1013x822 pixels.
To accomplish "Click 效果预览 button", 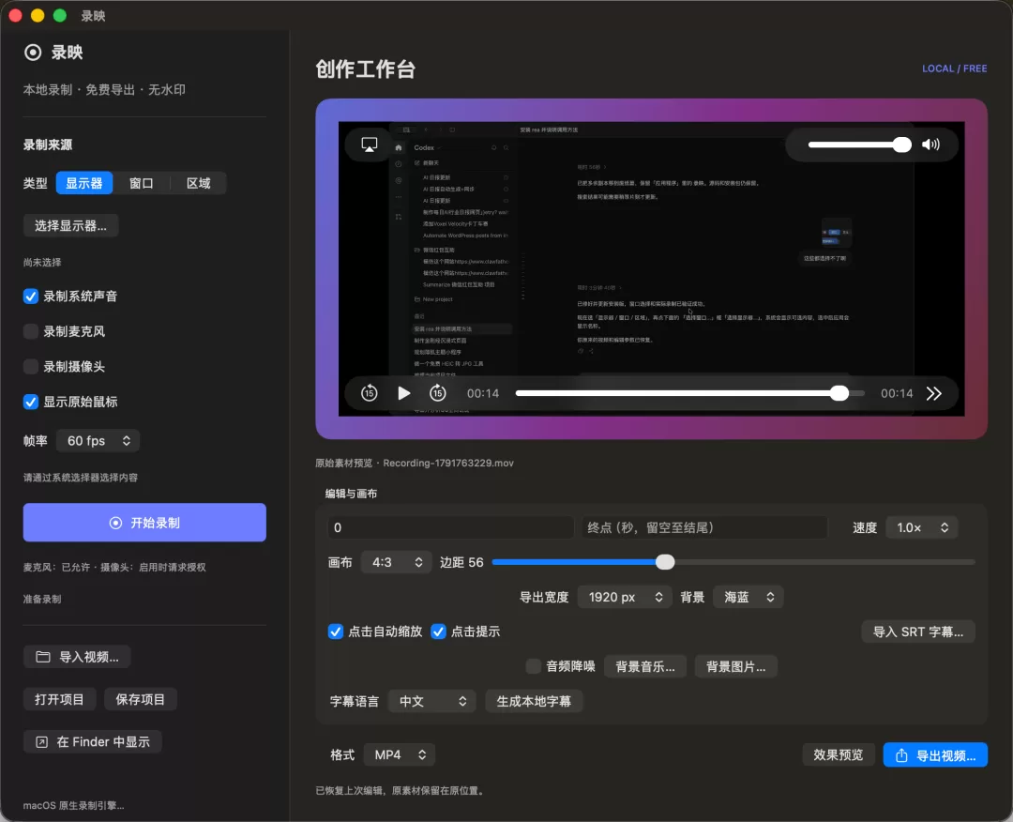I will coord(838,754).
